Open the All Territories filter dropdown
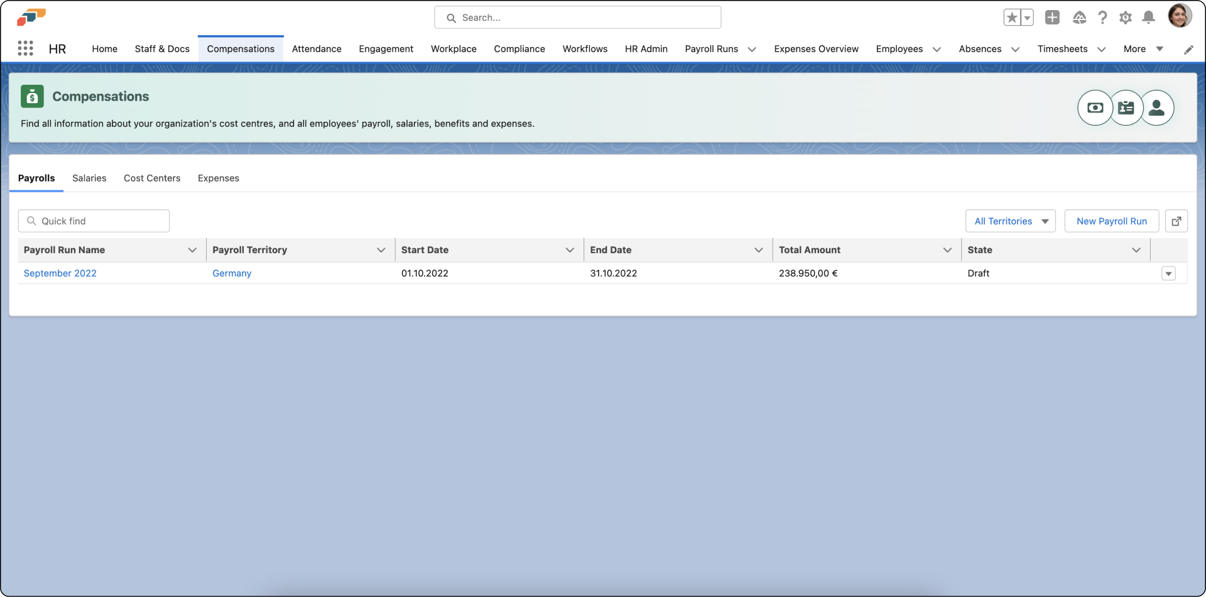The width and height of the screenshot is (1206, 597). 1010,221
